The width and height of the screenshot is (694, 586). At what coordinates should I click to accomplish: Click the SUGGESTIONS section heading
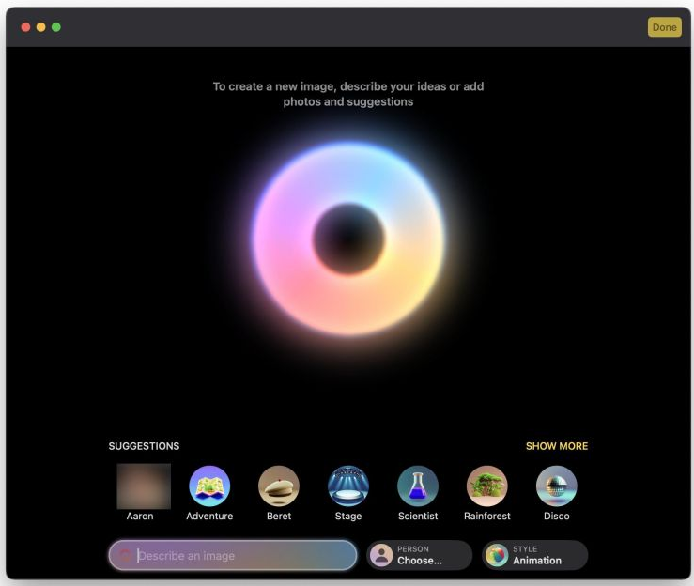[144, 446]
